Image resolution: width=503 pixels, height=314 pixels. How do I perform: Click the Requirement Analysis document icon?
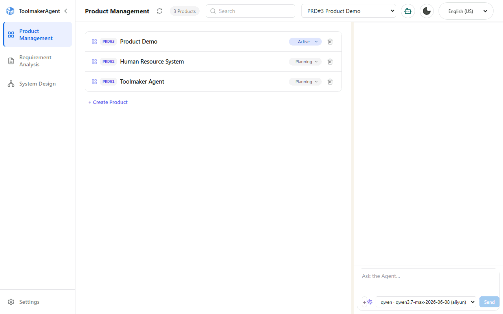(11, 61)
